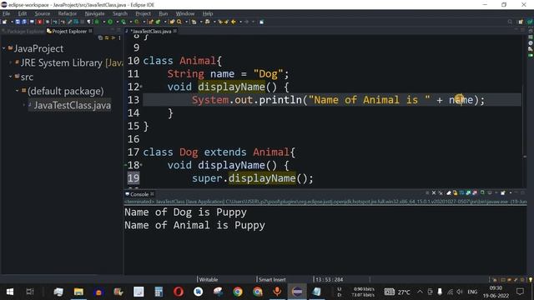Open the Source menu
The width and height of the screenshot is (534, 300).
[43, 13]
